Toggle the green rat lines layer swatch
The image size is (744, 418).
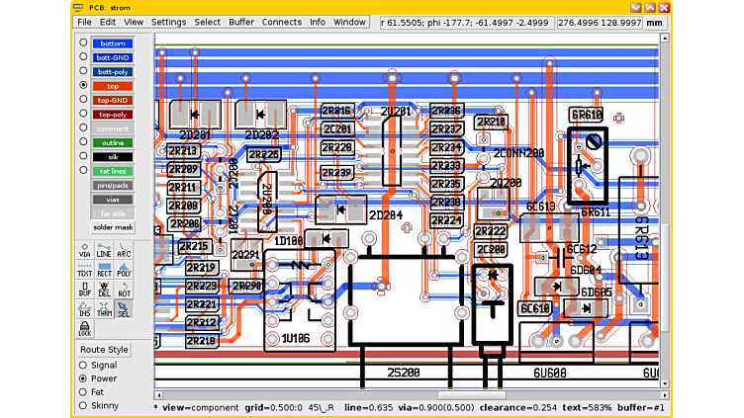[x=113, y=171]
